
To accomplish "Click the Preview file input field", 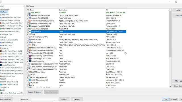I will tap(44, 99).
